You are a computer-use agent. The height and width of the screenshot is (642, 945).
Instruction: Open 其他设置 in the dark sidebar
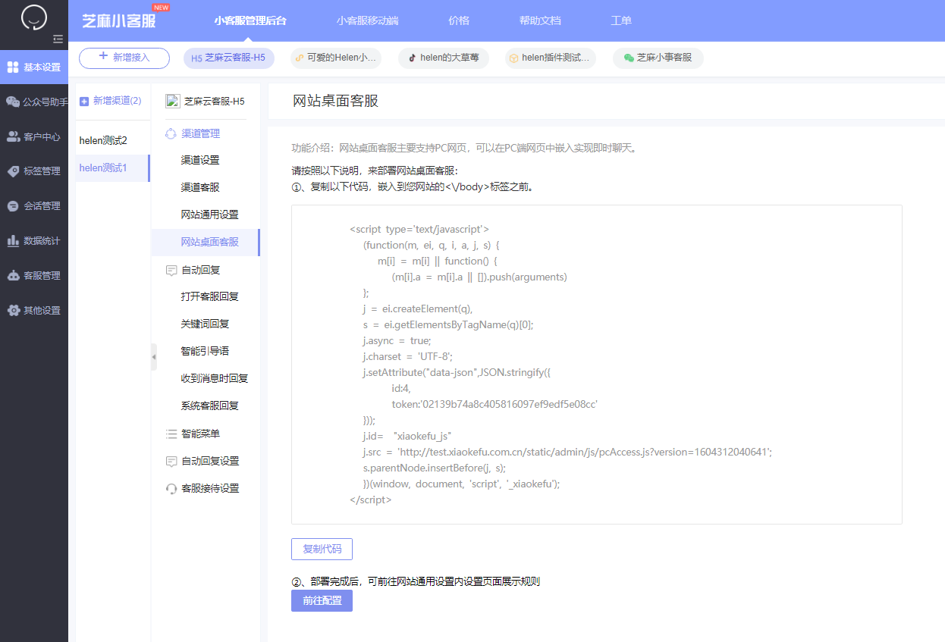pos(34,311)
